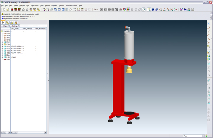Switch to the Connections navigator tab
The image size is (213, 138).
click(16, 23)
